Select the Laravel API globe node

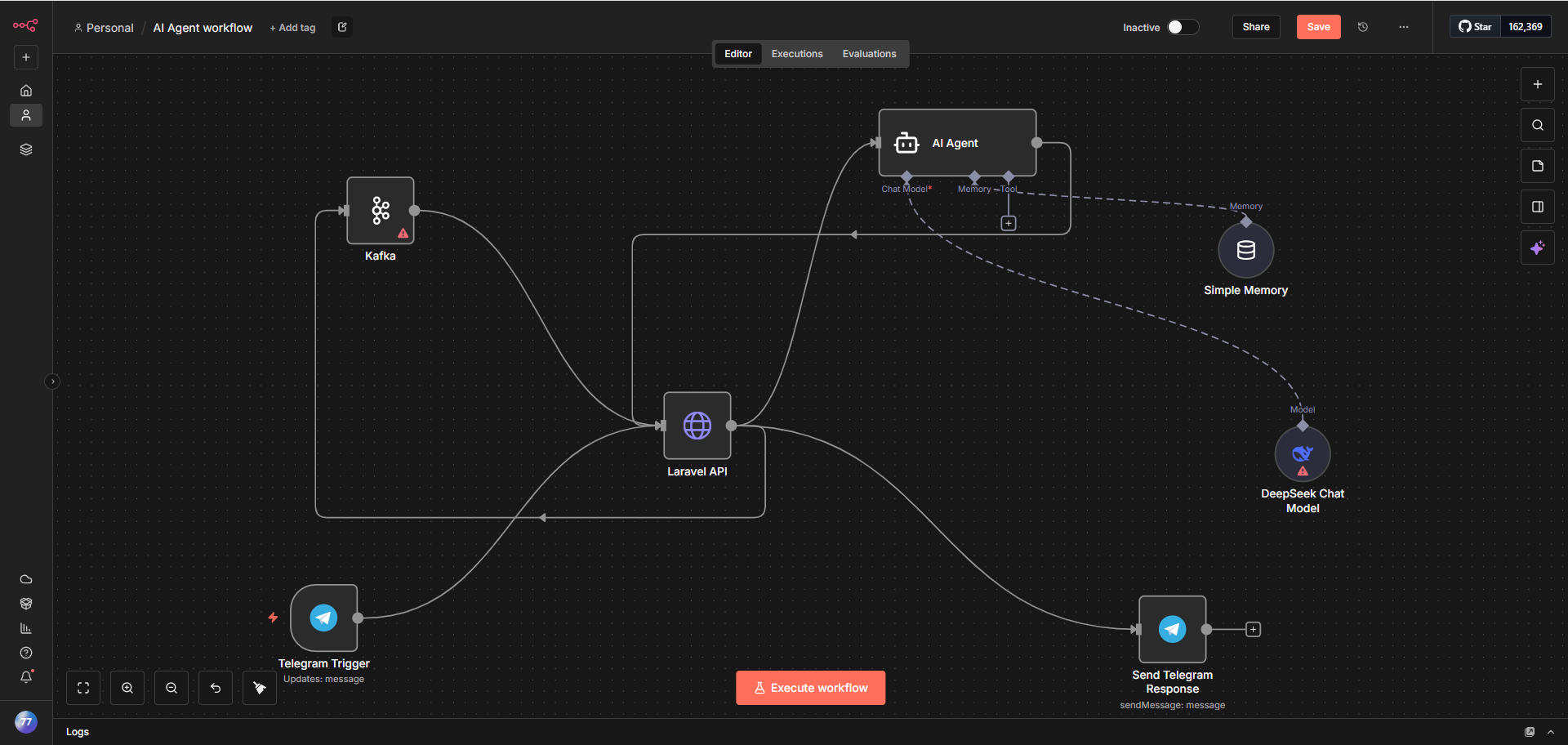coord(697,426)
